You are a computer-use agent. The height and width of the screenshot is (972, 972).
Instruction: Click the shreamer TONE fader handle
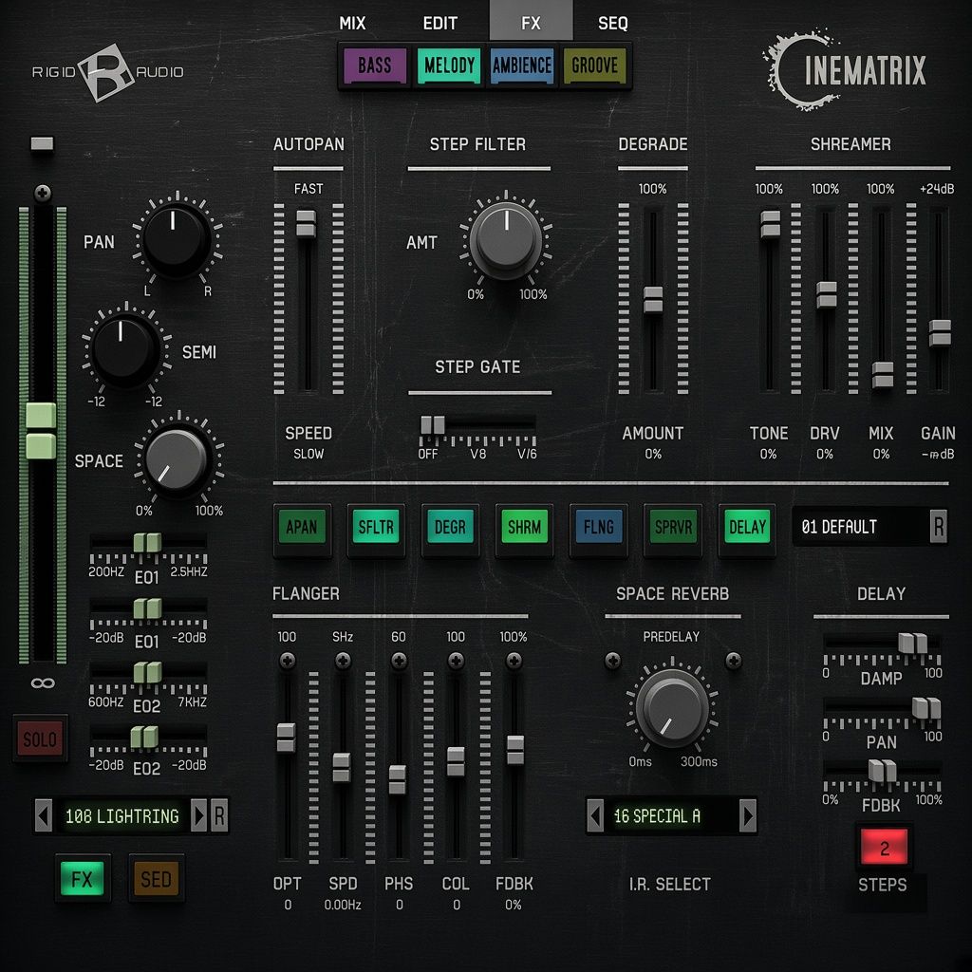pyautogui.click(x=771, y=224)
